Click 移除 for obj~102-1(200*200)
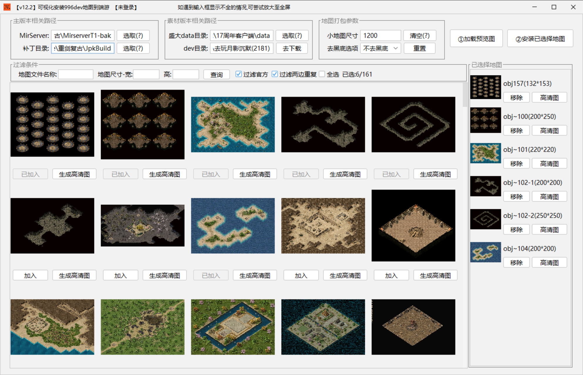Image resolution: width=583 pixels, height=375 pixels. click(516, 196)
